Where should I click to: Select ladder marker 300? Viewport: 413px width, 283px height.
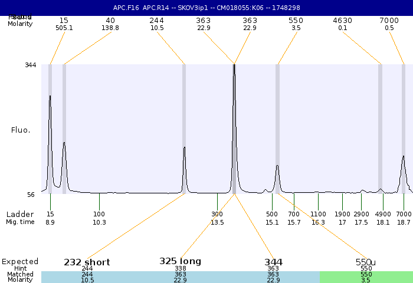(217, 214)
